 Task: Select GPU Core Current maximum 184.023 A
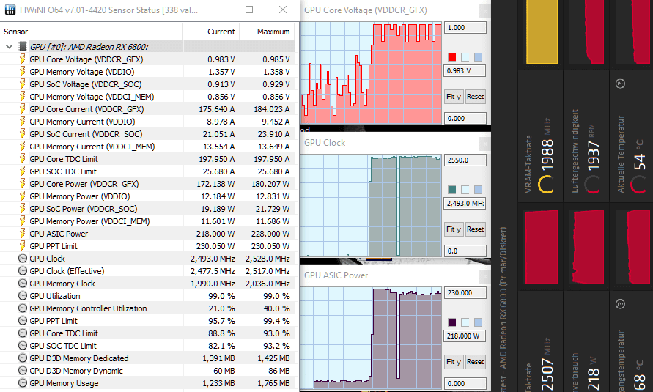coord(271,109)
